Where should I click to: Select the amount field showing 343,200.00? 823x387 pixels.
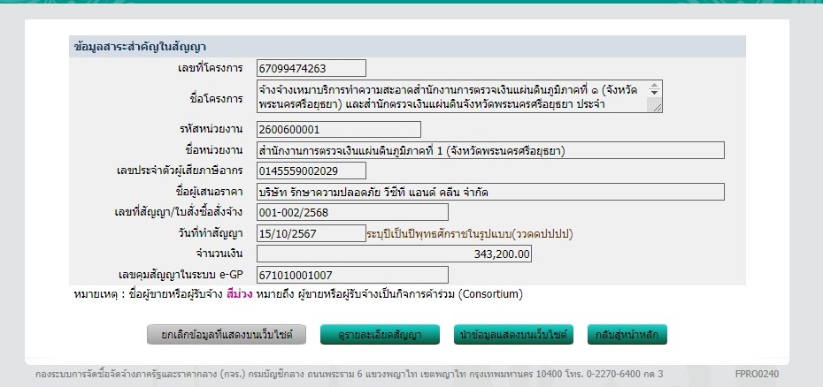tap(395, 254)
